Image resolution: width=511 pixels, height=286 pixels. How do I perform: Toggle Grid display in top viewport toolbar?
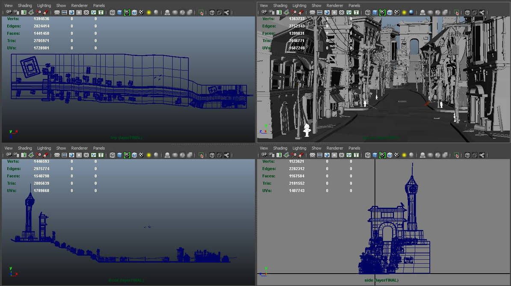57,12
